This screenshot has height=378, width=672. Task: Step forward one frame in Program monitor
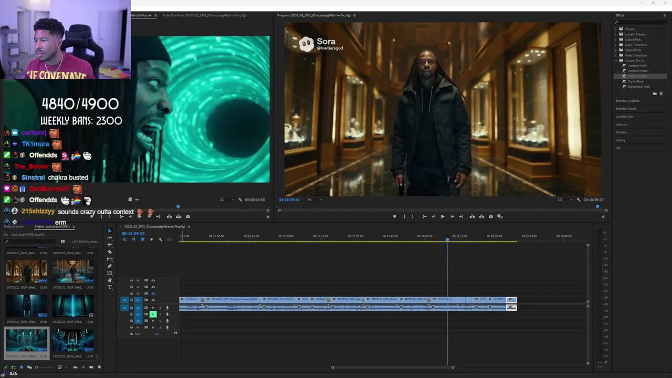pyautogui.click(x=452, y=216)
